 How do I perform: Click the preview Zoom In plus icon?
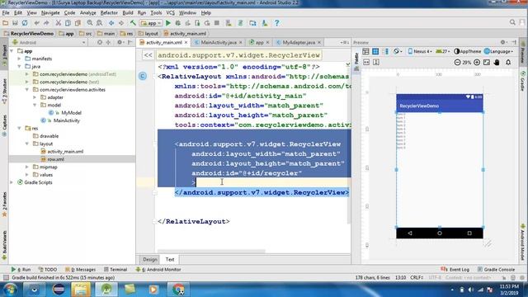click(477, 63)
